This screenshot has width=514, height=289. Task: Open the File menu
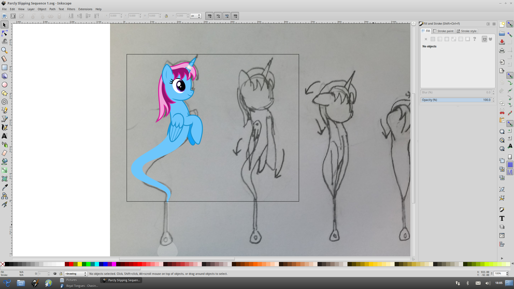click(x=4, y=9)
